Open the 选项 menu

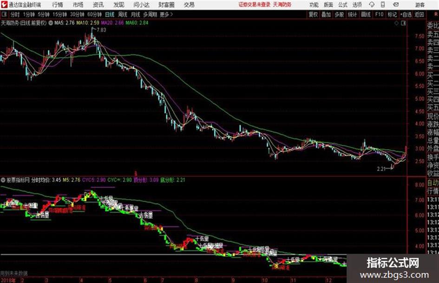pyautogui.click(x=357, y=5)
